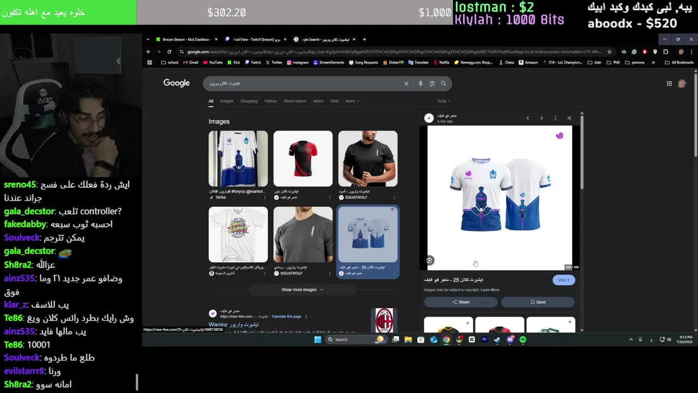698x393 pixels.
Task: Click Translate this page link
Action: [x=286, y=317]
